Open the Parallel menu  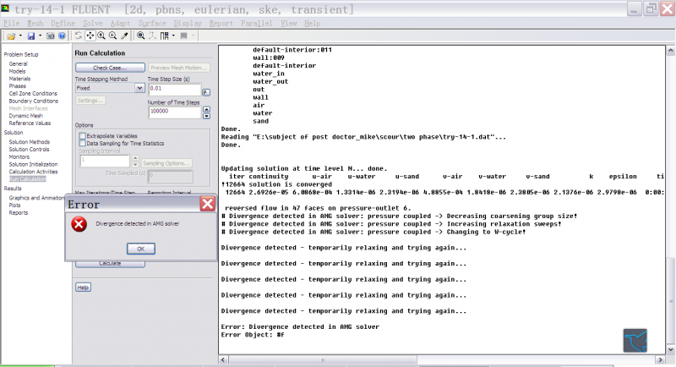click(x=257, y=24)
